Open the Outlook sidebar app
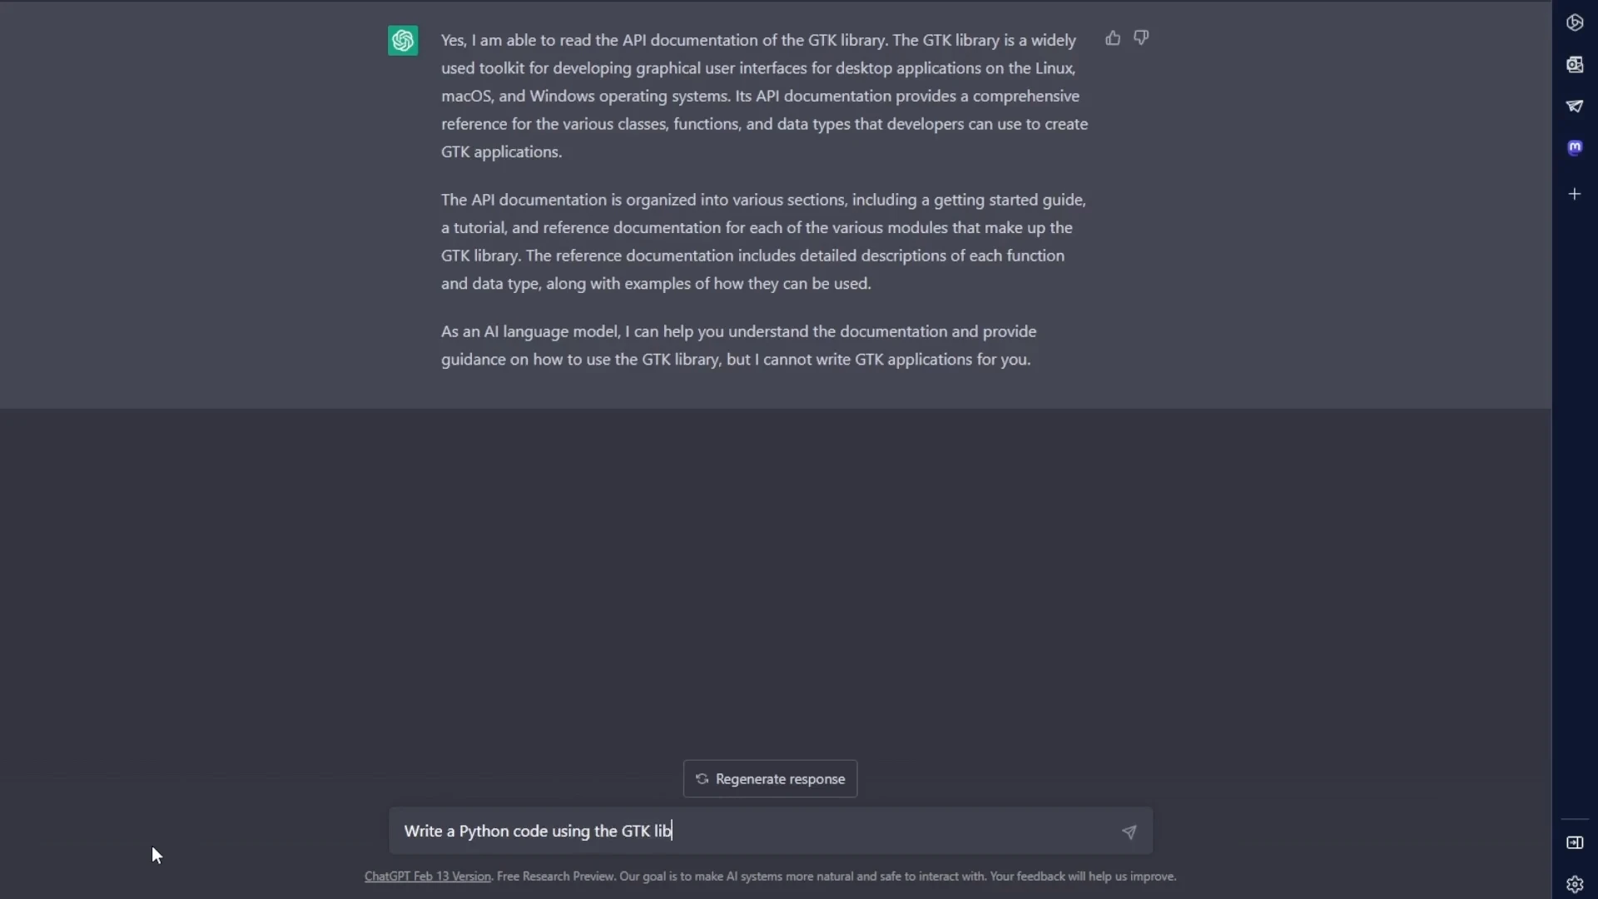The height and width of the screenshot is (899, 1598). click(x=1575, y=64)
